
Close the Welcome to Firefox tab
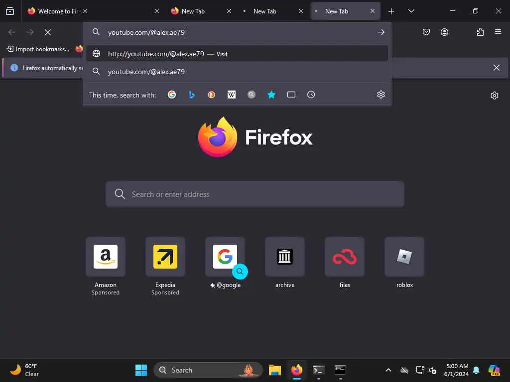[x=85, y=11]
